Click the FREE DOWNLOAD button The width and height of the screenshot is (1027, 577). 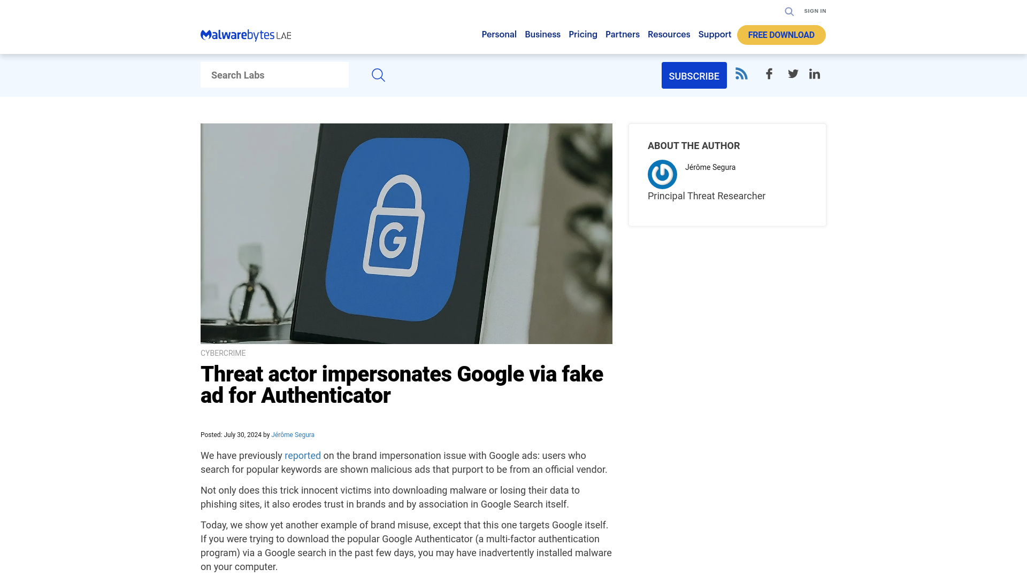point(781,35)
